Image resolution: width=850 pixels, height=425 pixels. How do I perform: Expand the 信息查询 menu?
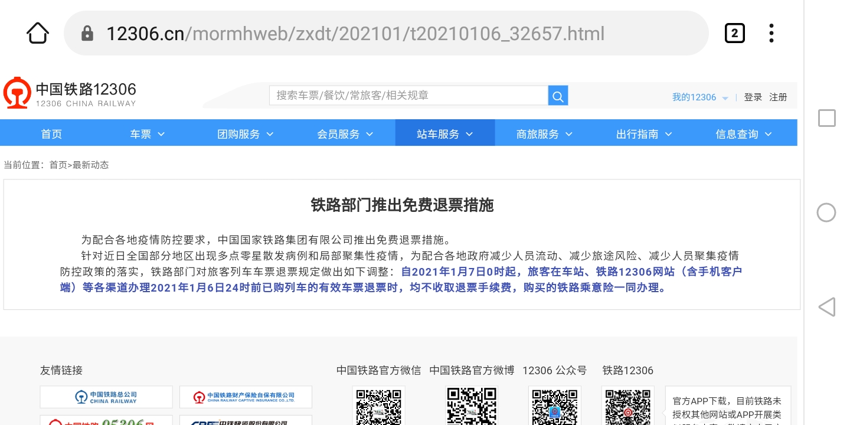click(744, 134)
